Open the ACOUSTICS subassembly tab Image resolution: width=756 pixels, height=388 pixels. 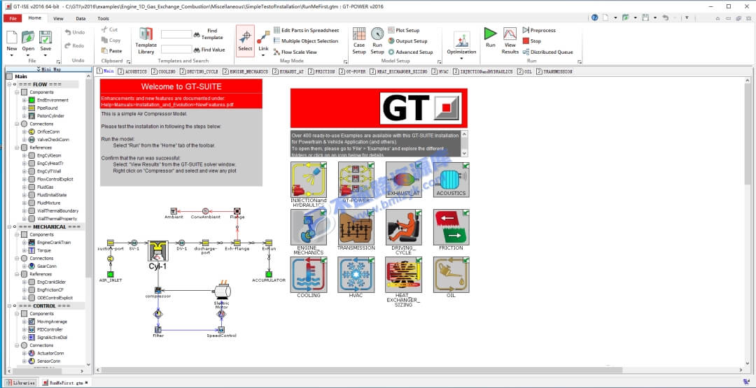[x=133, y=71]
